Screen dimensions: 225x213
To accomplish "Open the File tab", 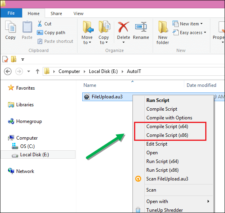I will 11,13.
